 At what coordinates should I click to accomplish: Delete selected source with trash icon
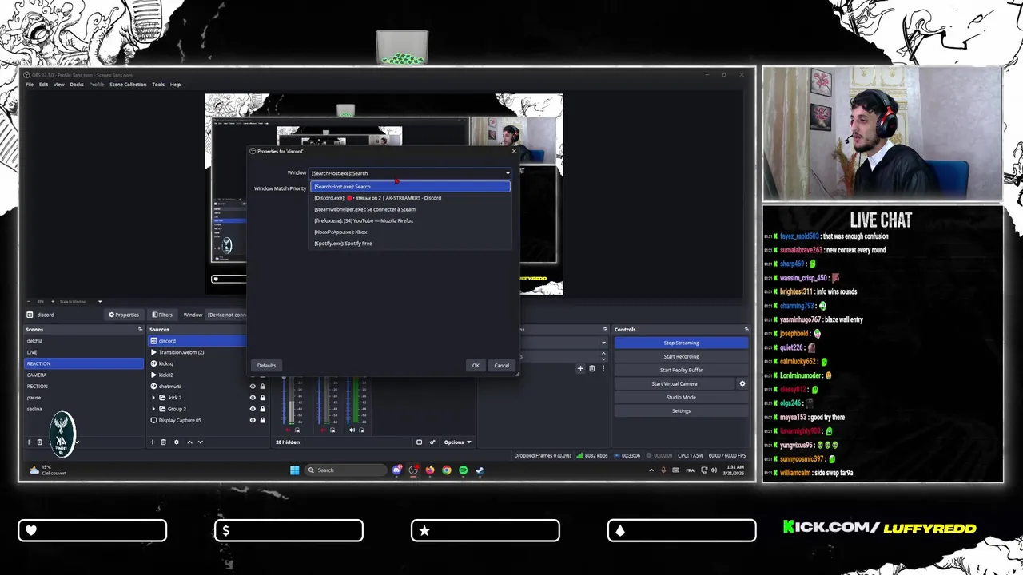coord(164,442)
